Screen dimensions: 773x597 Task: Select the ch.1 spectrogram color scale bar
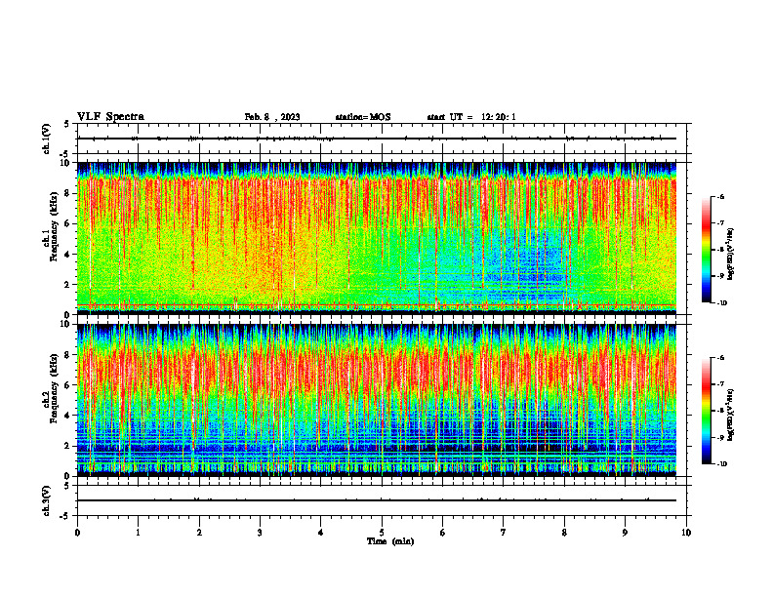706,250
